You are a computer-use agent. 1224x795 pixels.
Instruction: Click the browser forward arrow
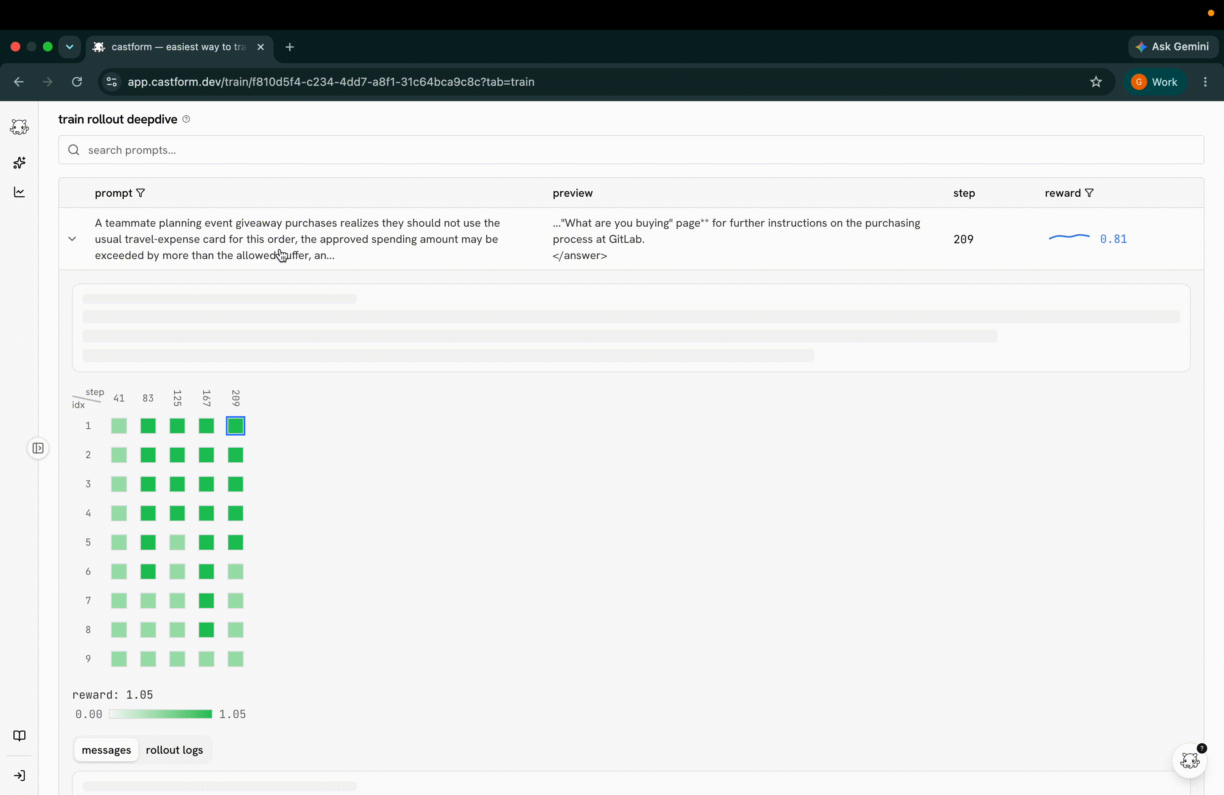[x=48, y=82]
